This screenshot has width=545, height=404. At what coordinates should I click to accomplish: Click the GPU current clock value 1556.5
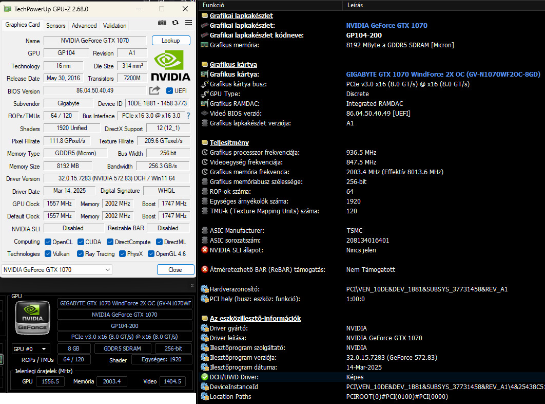50,381
